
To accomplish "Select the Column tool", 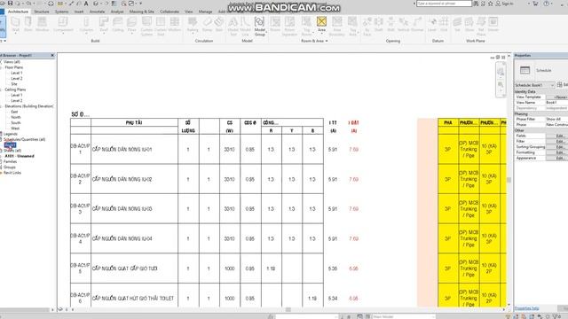I will 86,25.
